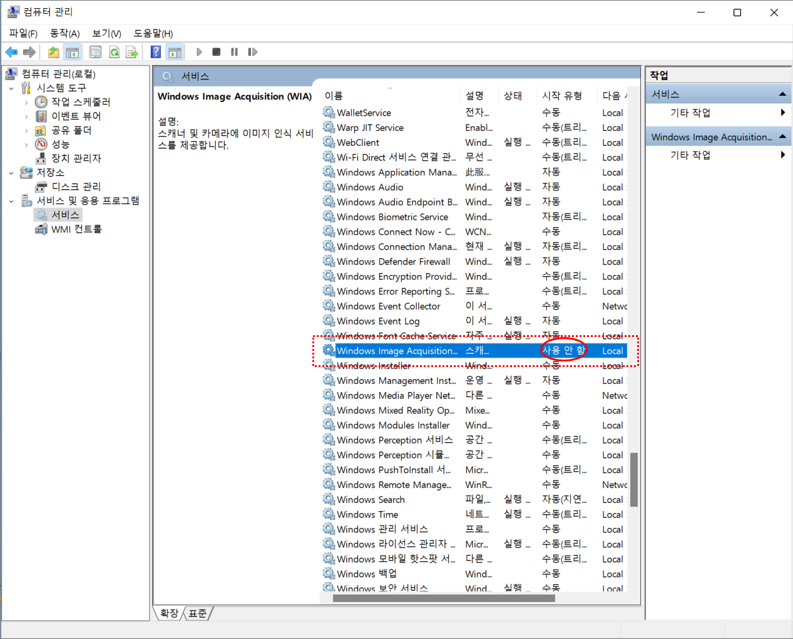
Task: Select Windows Event Collector row
Action: tap(474, 306)
